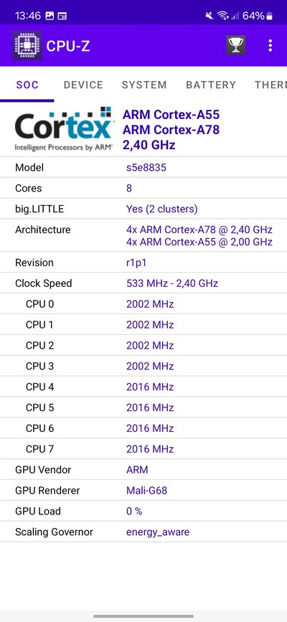Screen dimensions: 287x622
Task: Tap the big.LITTLE clusters row
Action: (143, 209)
